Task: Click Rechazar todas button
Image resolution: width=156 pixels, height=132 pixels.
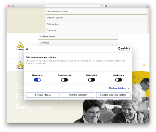Action: coord(43,95)
